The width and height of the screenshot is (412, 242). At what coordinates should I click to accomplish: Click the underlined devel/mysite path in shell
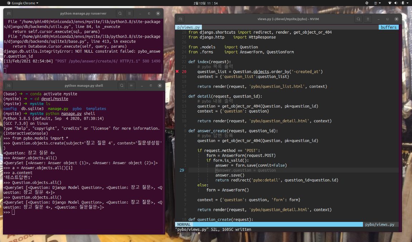(55, 99)
